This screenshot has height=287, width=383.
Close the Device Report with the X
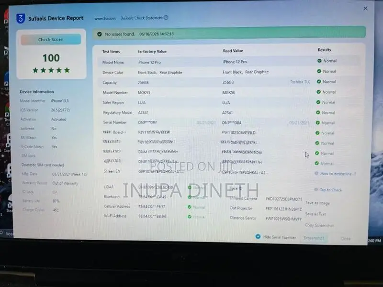pyautogui.click(x=365, y=9)
